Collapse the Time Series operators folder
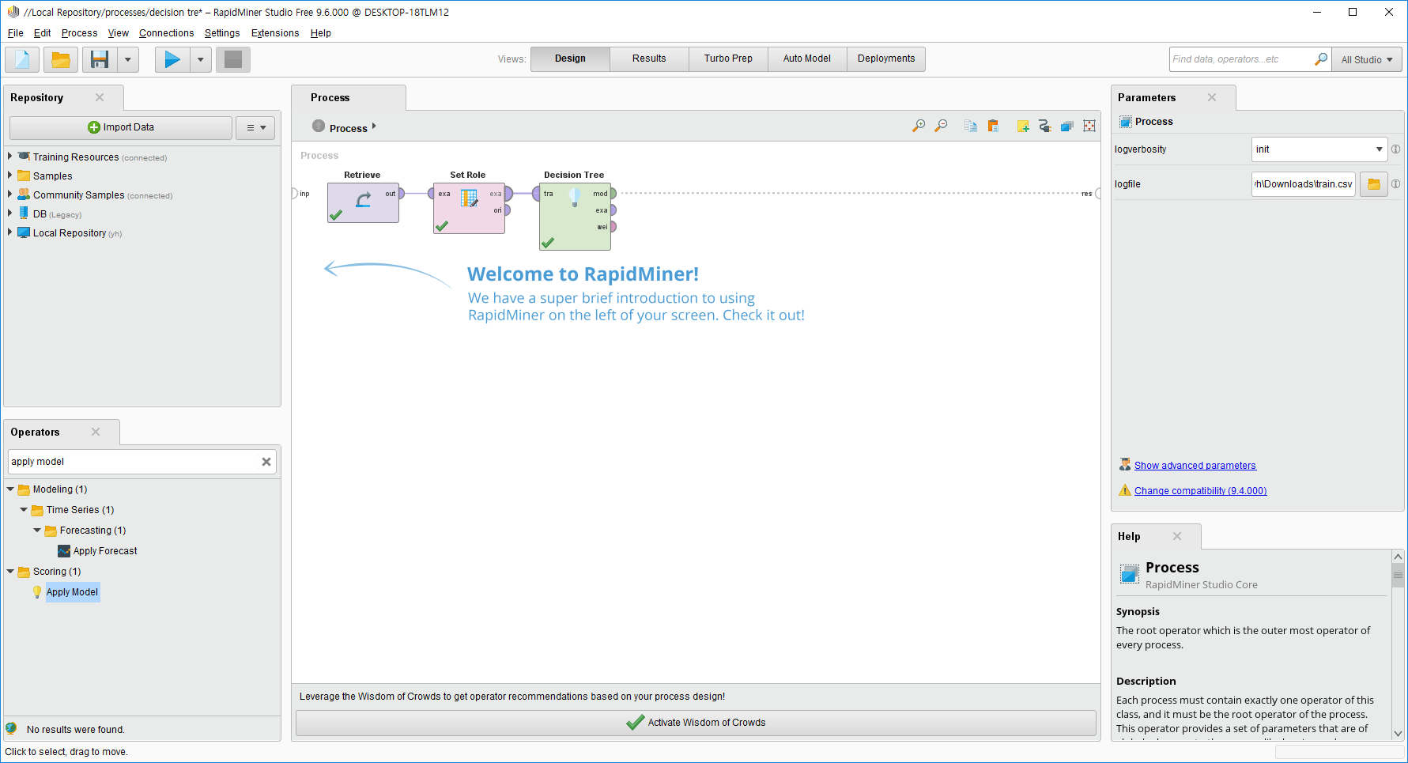This screenshot has height=763, width=1408. tap(24, 510)
